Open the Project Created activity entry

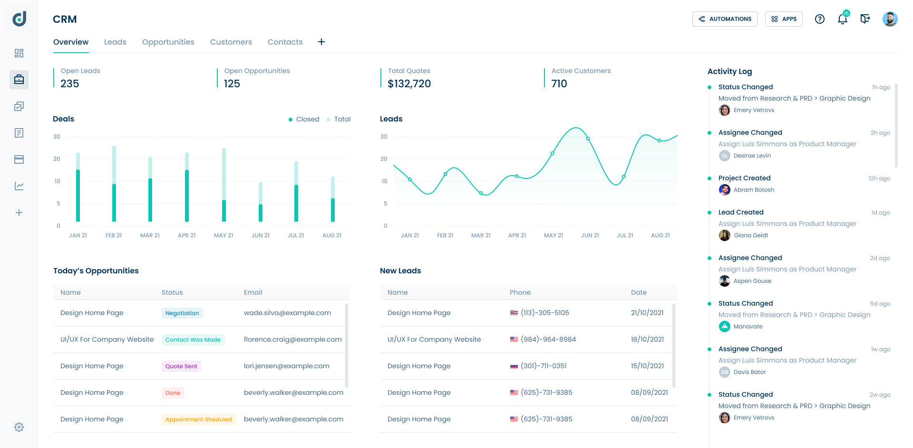pos(799,184)
